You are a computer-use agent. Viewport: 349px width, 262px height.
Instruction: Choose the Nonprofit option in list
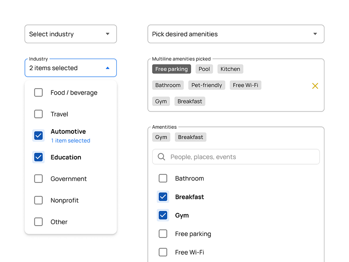[x=65, y=201]
